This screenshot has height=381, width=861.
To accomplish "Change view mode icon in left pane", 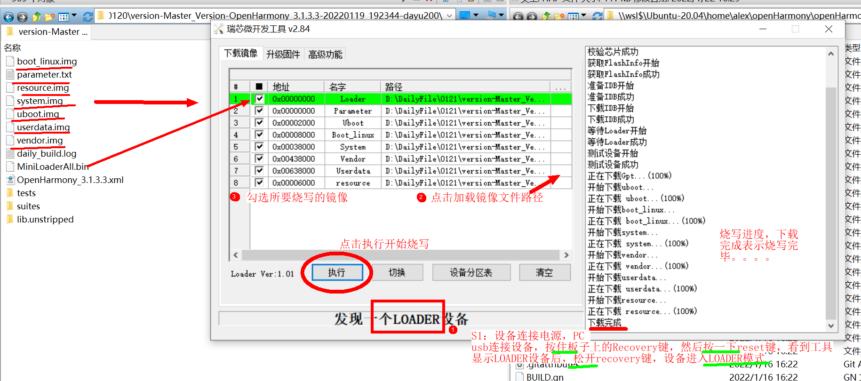I will (x=63, y=17).
